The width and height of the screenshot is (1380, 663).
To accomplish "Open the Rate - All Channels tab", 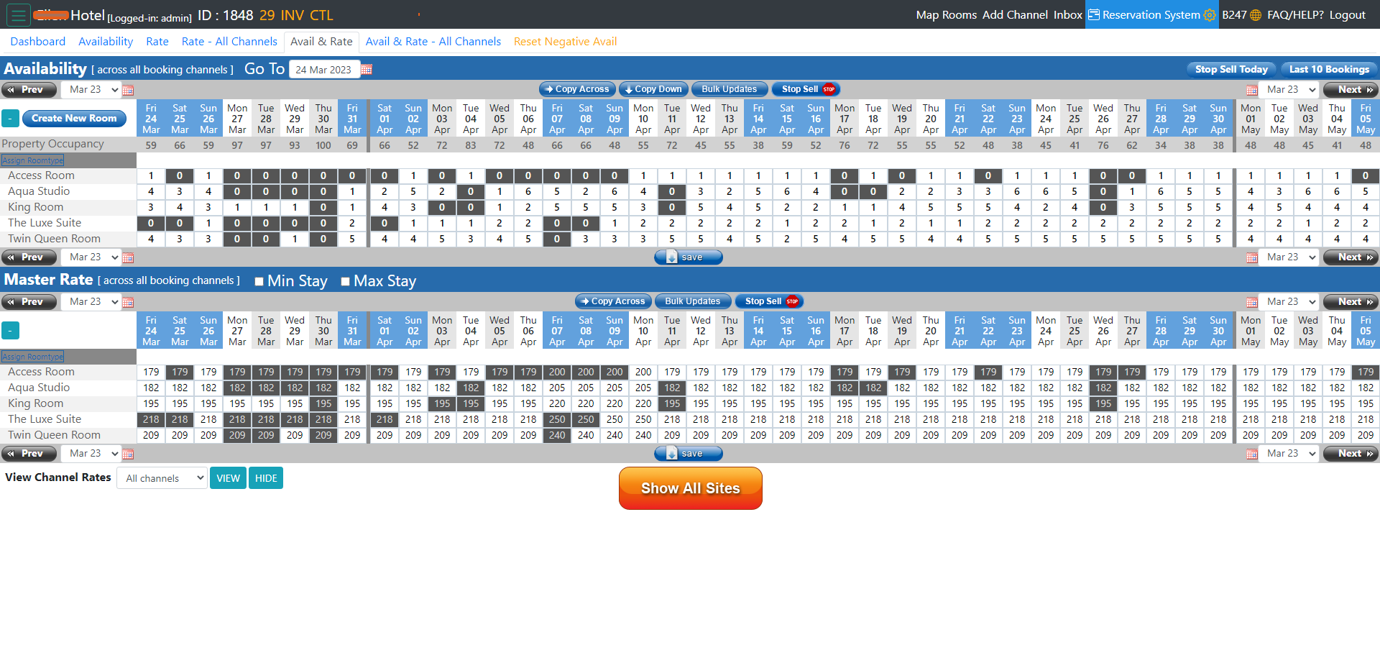I will pyautogui.click(x=229, y=42).
